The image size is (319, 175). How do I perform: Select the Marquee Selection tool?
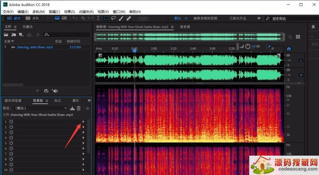(106, 18)
